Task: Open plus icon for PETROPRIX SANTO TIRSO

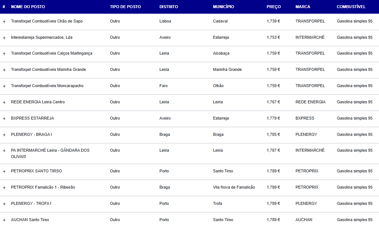Action: click(4, 172)
